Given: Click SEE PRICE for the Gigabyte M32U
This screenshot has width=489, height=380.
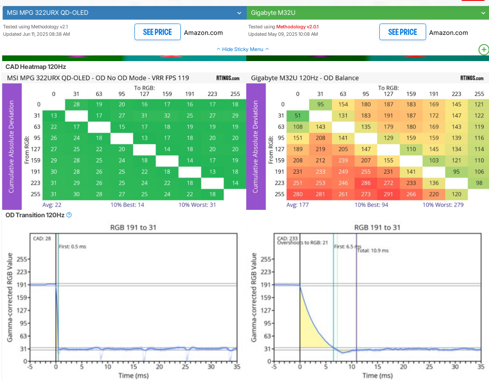Looking at the screenshot, I should pyautogui.click(x=403, y=32).
